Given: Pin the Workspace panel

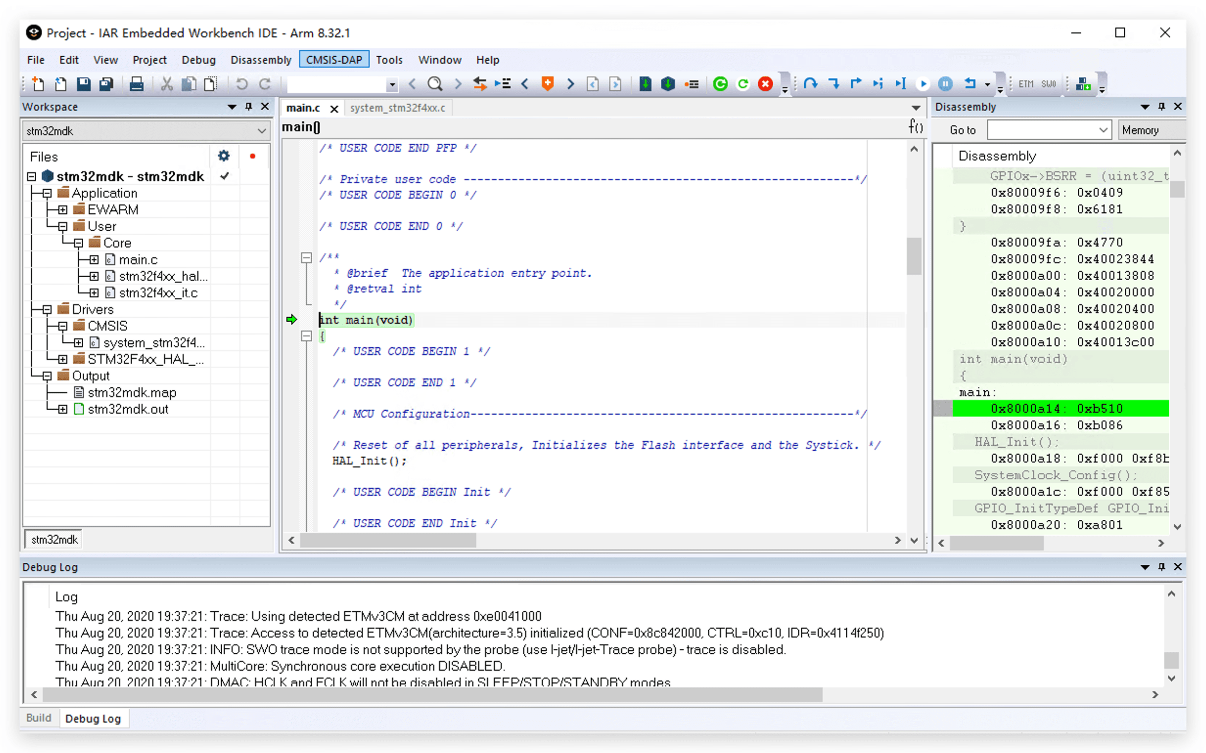Looking at the screenshot, I should 248,107.
